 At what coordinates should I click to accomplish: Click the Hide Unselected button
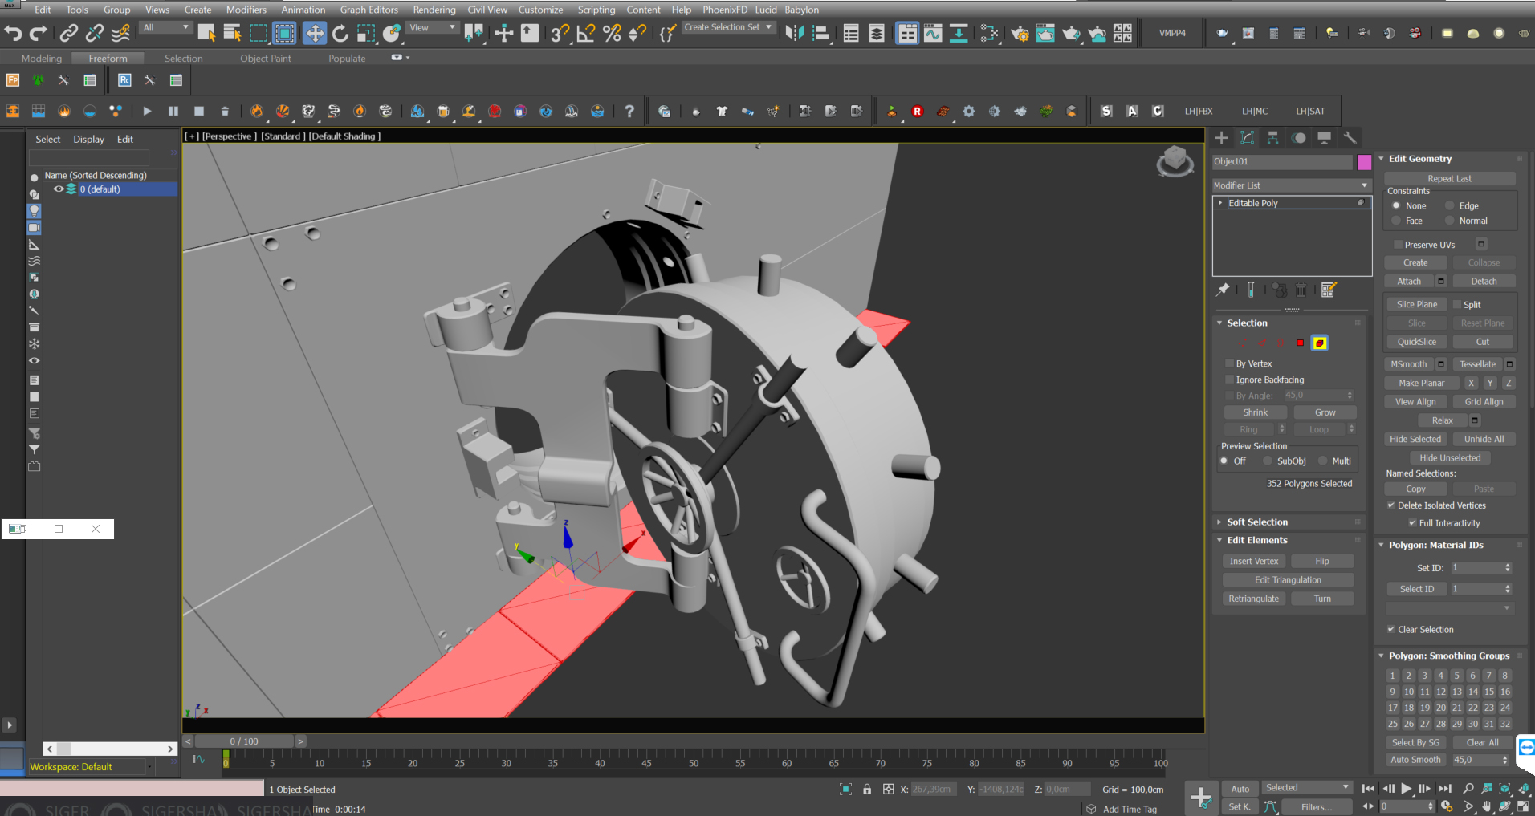coord(1449,458)
